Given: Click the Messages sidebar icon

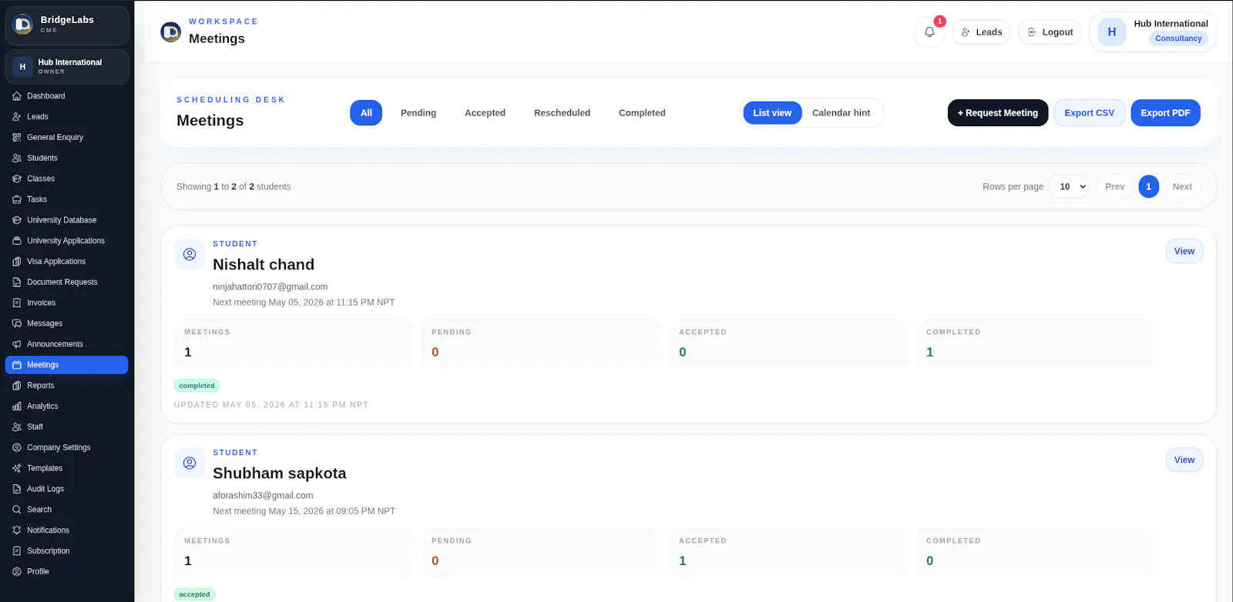Looking at the screenshot, I should (17, 324).
